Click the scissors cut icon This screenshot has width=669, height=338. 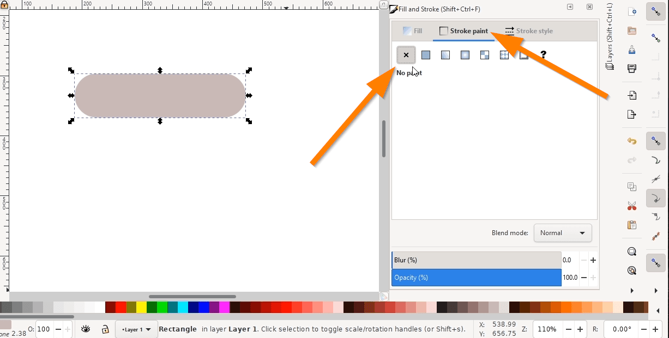pyautogui.click(x=632, y=206)
